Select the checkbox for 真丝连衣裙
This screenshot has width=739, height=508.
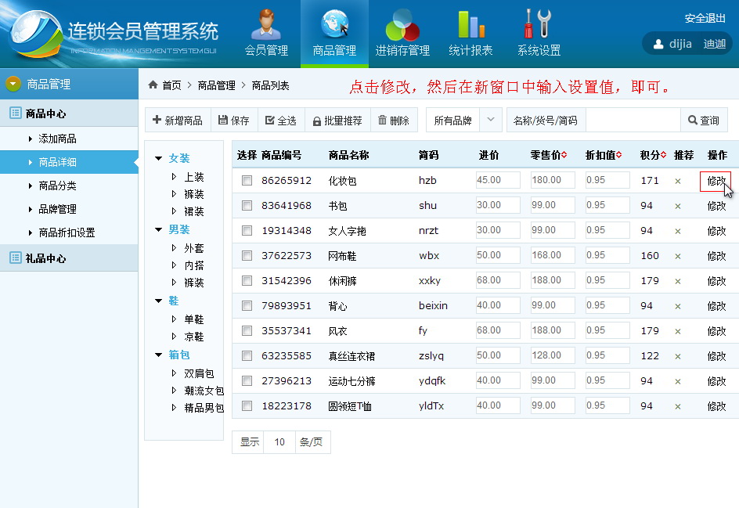[247, 356]
